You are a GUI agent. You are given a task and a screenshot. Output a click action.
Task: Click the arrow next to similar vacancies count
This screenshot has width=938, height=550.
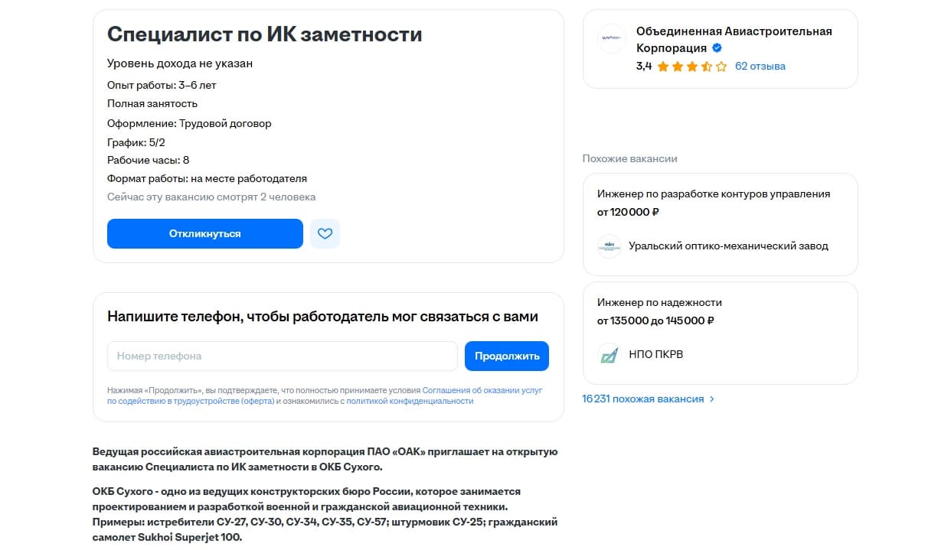point(712,399)
